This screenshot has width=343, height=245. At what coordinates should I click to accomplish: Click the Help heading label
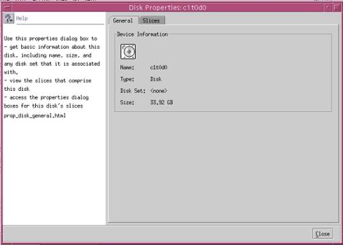pos(22,19)
